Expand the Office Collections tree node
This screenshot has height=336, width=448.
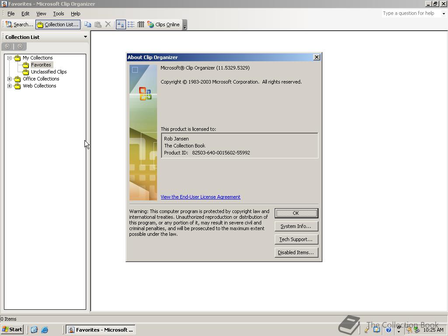coord(10,79)
